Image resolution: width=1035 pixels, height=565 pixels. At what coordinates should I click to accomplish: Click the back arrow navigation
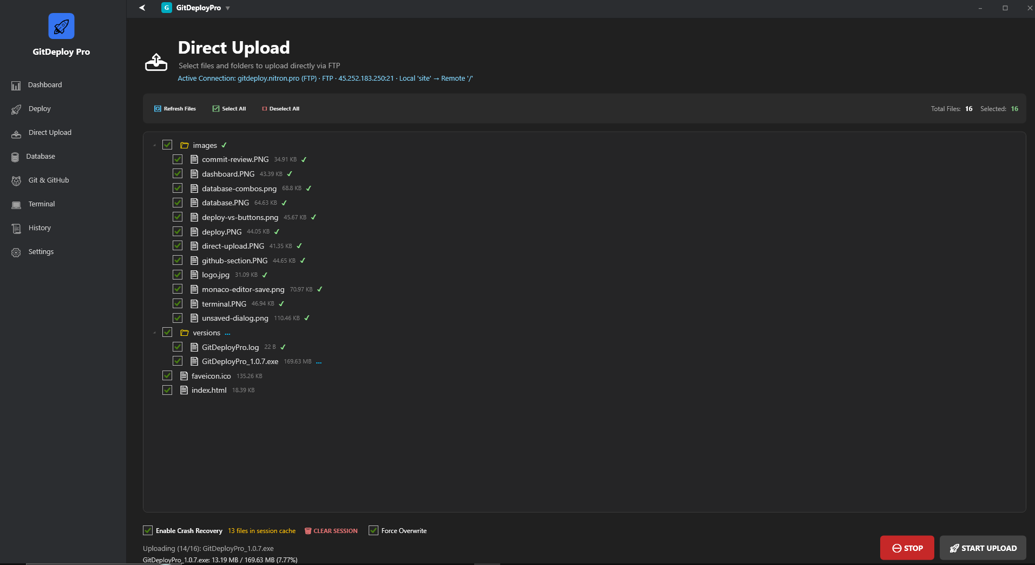[142, 8]
